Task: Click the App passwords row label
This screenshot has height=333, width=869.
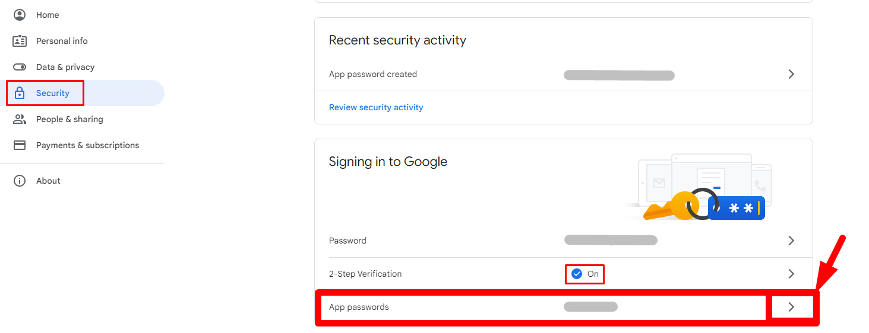Action: click(359, 307)
